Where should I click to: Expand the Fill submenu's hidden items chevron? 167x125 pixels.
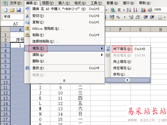point(128,80)
